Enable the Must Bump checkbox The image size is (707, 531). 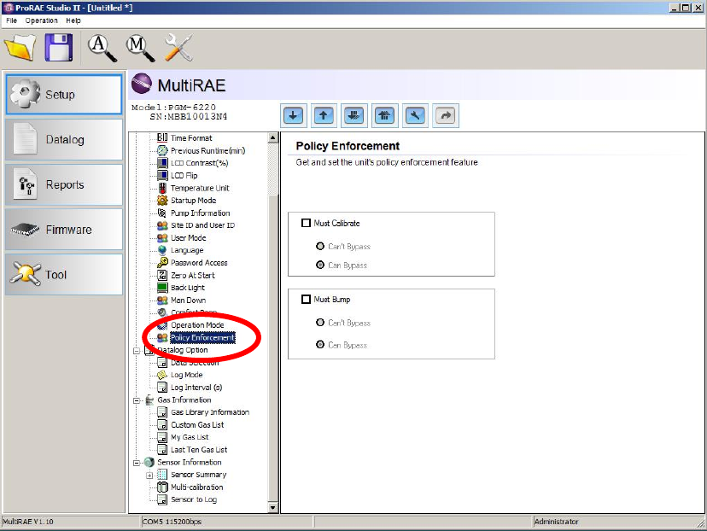pos(307,300)
